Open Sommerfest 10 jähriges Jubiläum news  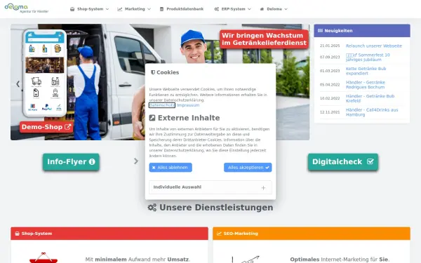[x=368, y=58]
